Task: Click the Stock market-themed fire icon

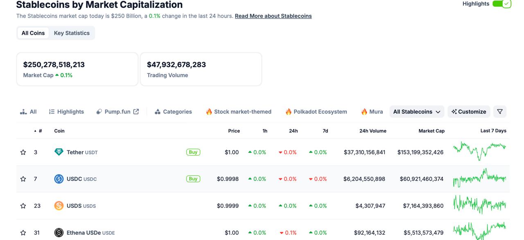Action: (x=209, y=111)
